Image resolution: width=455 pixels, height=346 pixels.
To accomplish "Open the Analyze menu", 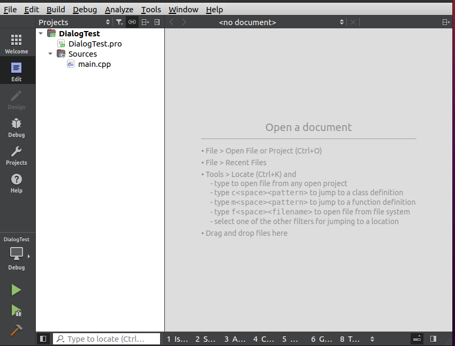I will 119,9.
